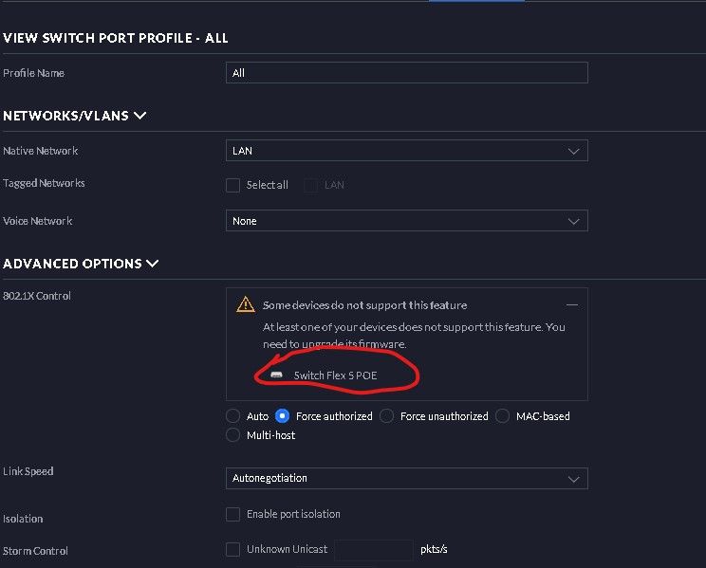This screenshot has width=706, height=568.
Task: Enable port isolation checkbox
Action: pos(232,514)
